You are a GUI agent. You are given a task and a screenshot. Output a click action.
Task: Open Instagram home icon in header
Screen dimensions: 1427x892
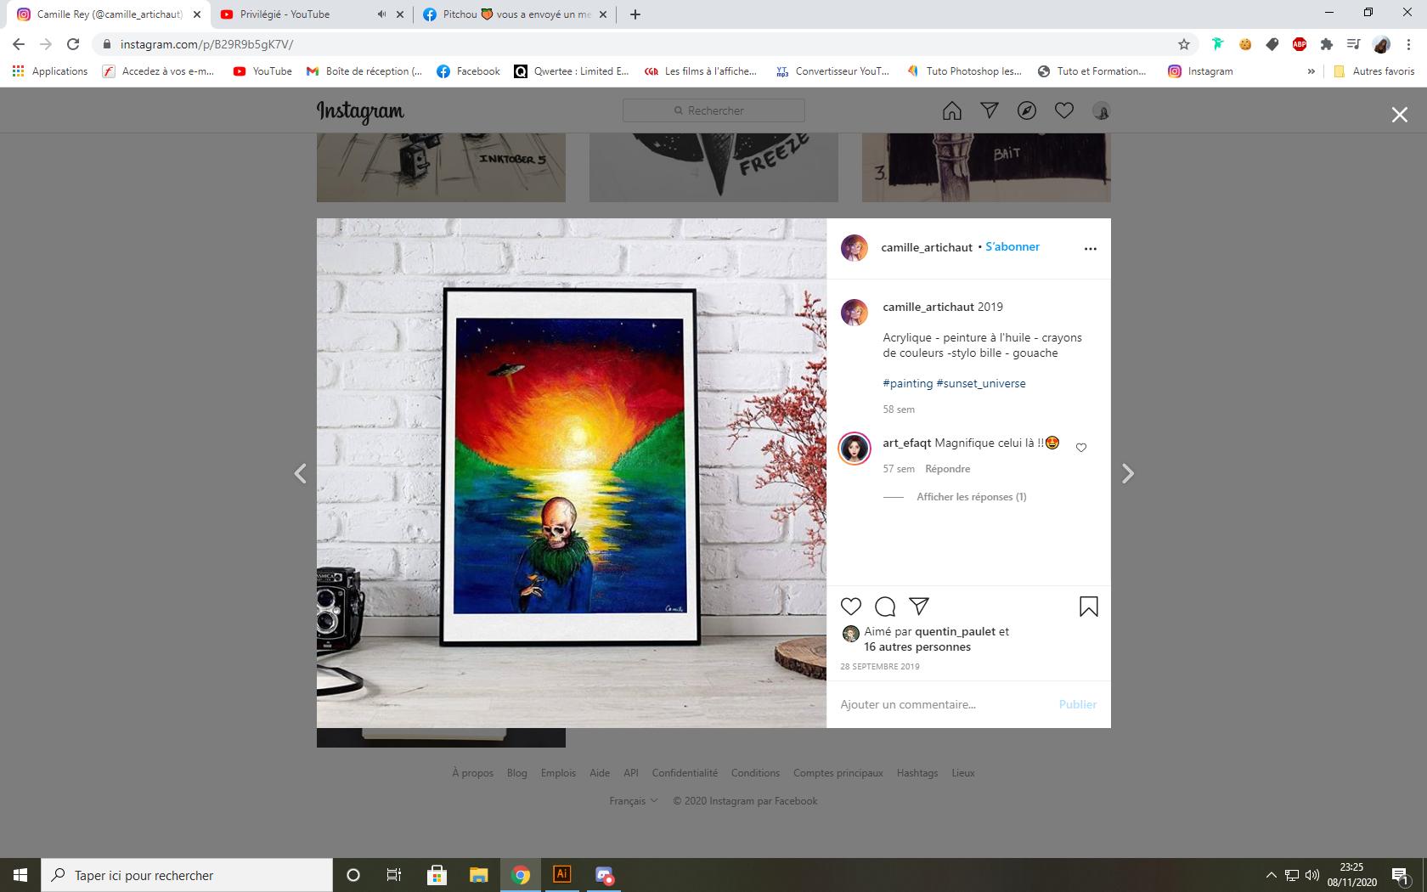click(952, 110)
